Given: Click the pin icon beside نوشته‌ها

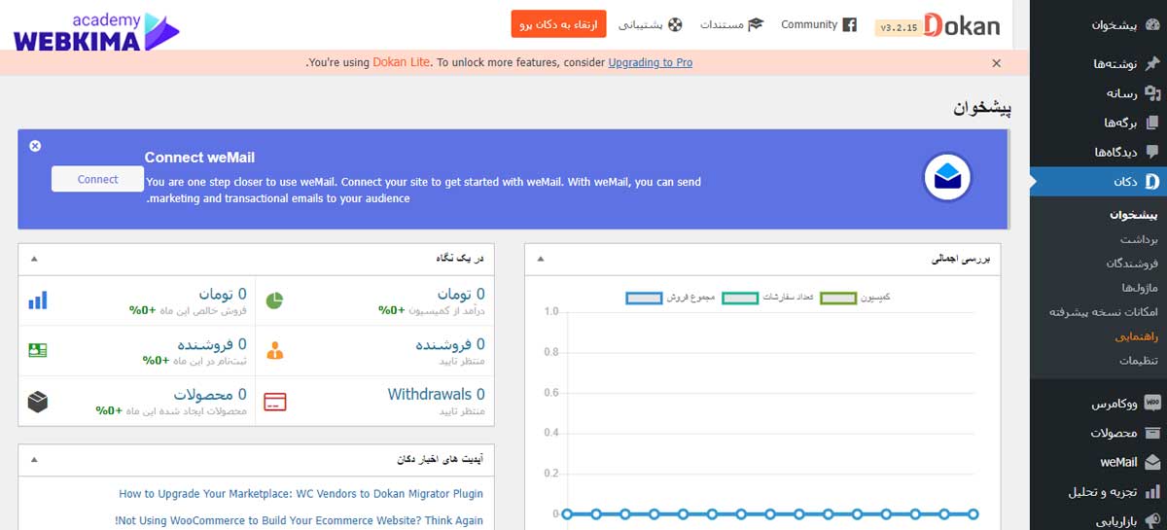Looking at the screenshot, I should (x=1152, y=64).
